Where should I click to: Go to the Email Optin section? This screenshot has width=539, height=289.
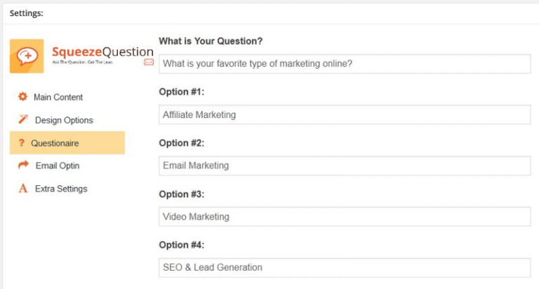(58, 166)
